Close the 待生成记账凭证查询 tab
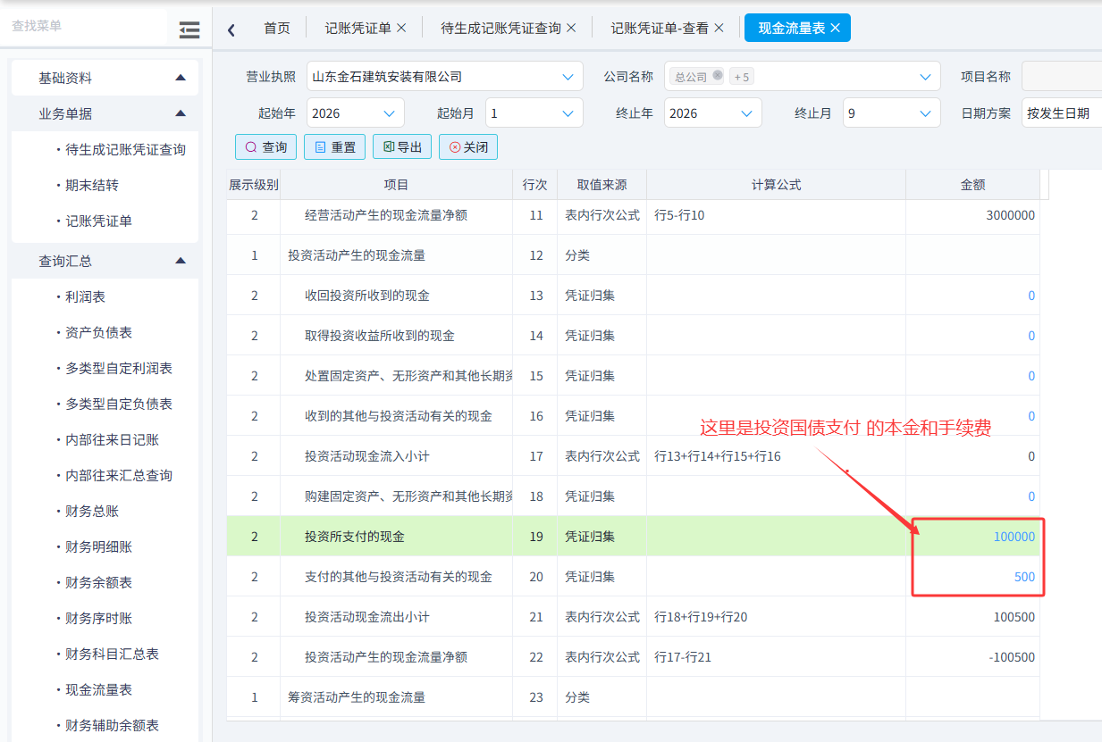The height and width of the screenshot is (742, 1102). tap(571, 28)
